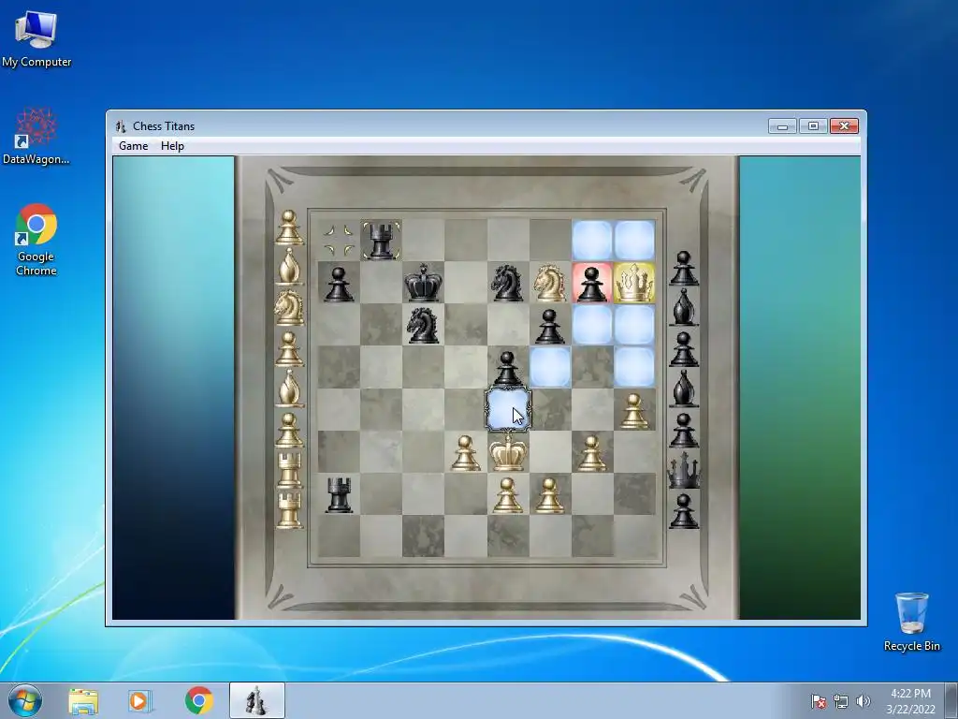Move queen to highlighted h5 square
This screenshot has height=719, width=958.
click(x=634, y=367)
